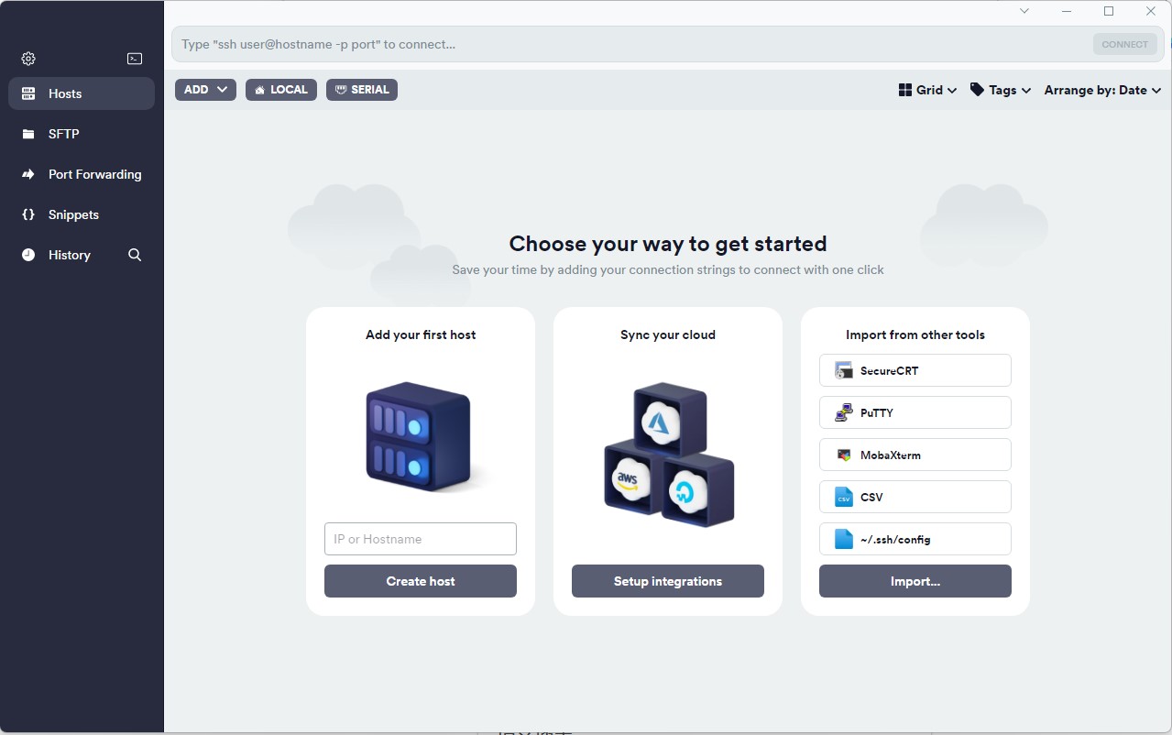Select the SecureCRT import option
This screenshot has width=1172, height=735.
[x=915, y=371]
